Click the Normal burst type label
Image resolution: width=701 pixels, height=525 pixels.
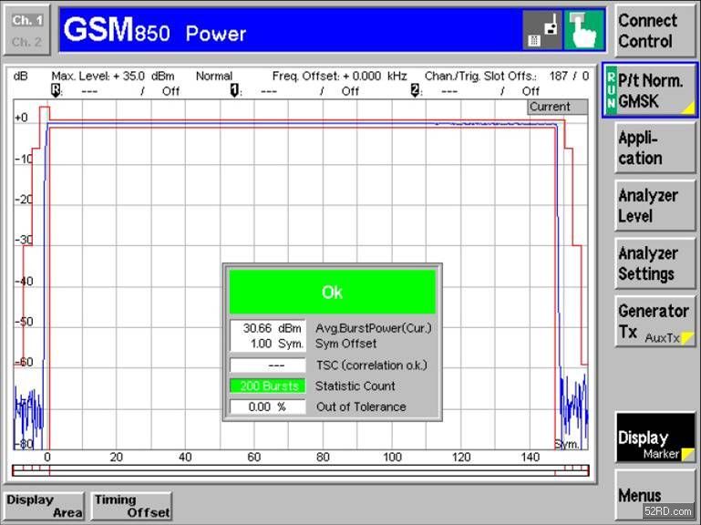[214, 76]
